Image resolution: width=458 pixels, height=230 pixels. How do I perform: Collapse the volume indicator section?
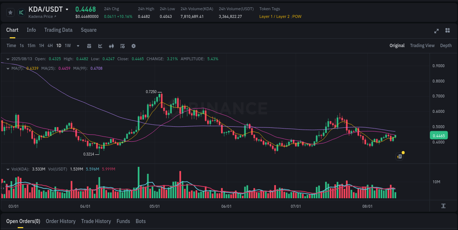(8, 169)
